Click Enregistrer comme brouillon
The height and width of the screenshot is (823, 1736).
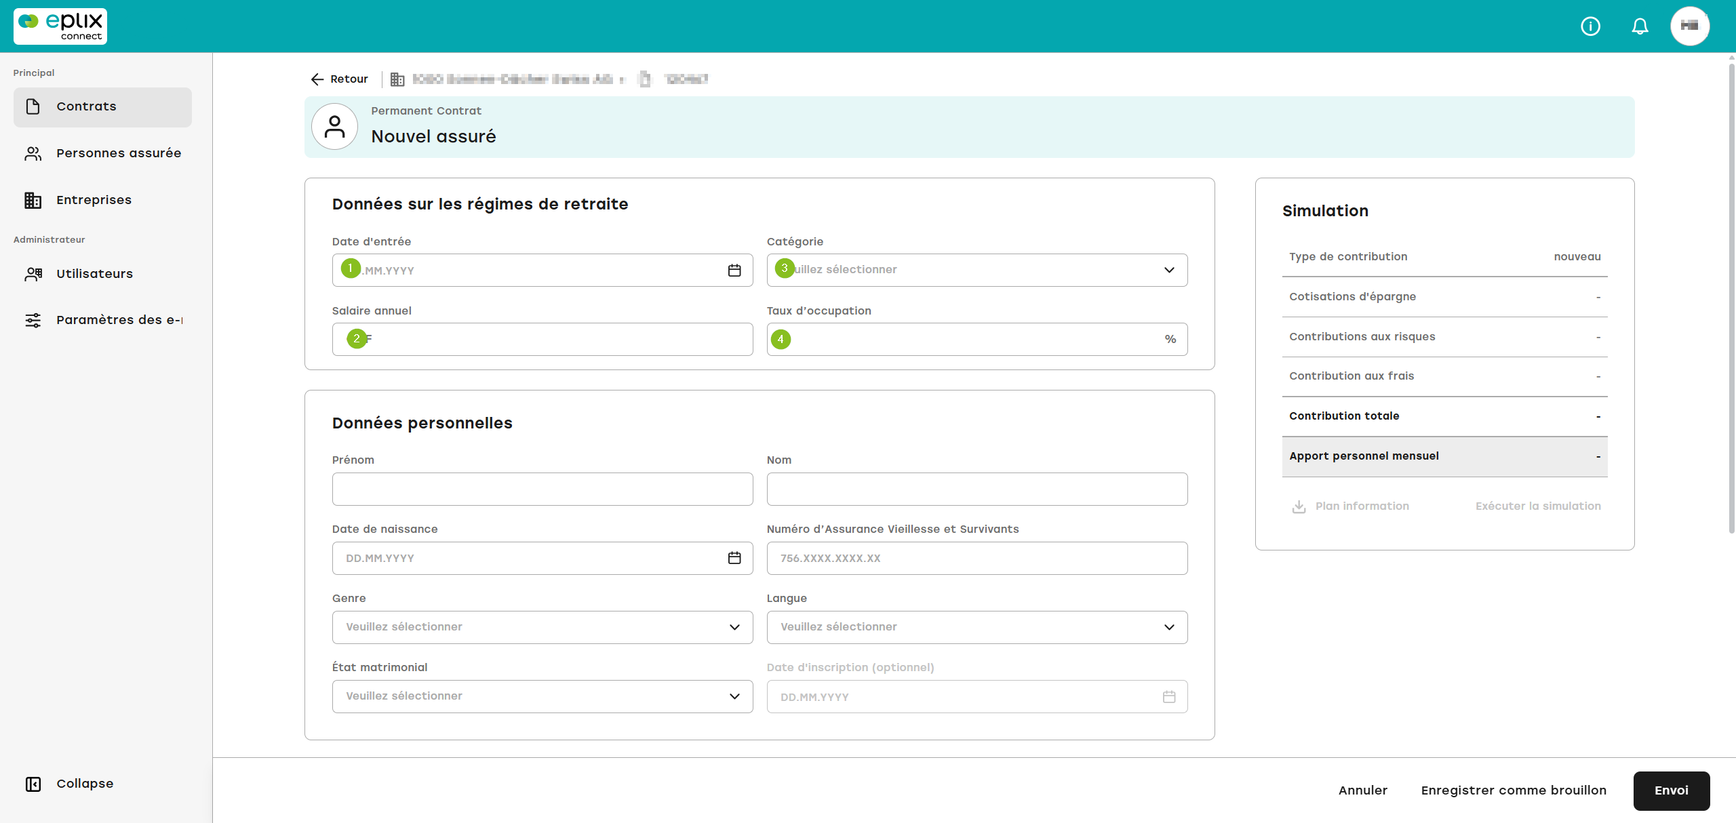coord(1514,790)
